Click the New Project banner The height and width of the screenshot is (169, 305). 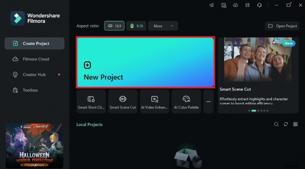pyautogui.click(x=145, y=62)
